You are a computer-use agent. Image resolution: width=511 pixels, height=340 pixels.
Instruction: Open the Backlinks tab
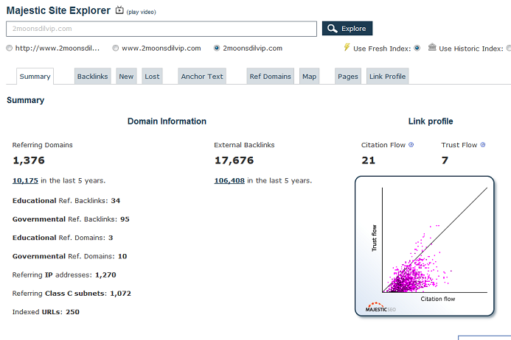tap(93, 77)
